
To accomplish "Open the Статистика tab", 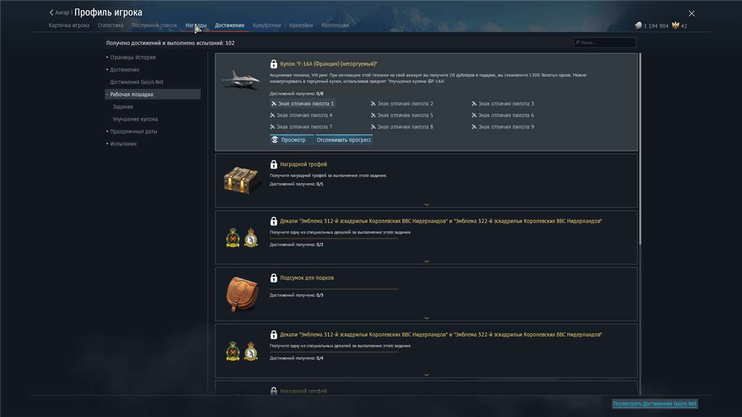I will 111,25.
